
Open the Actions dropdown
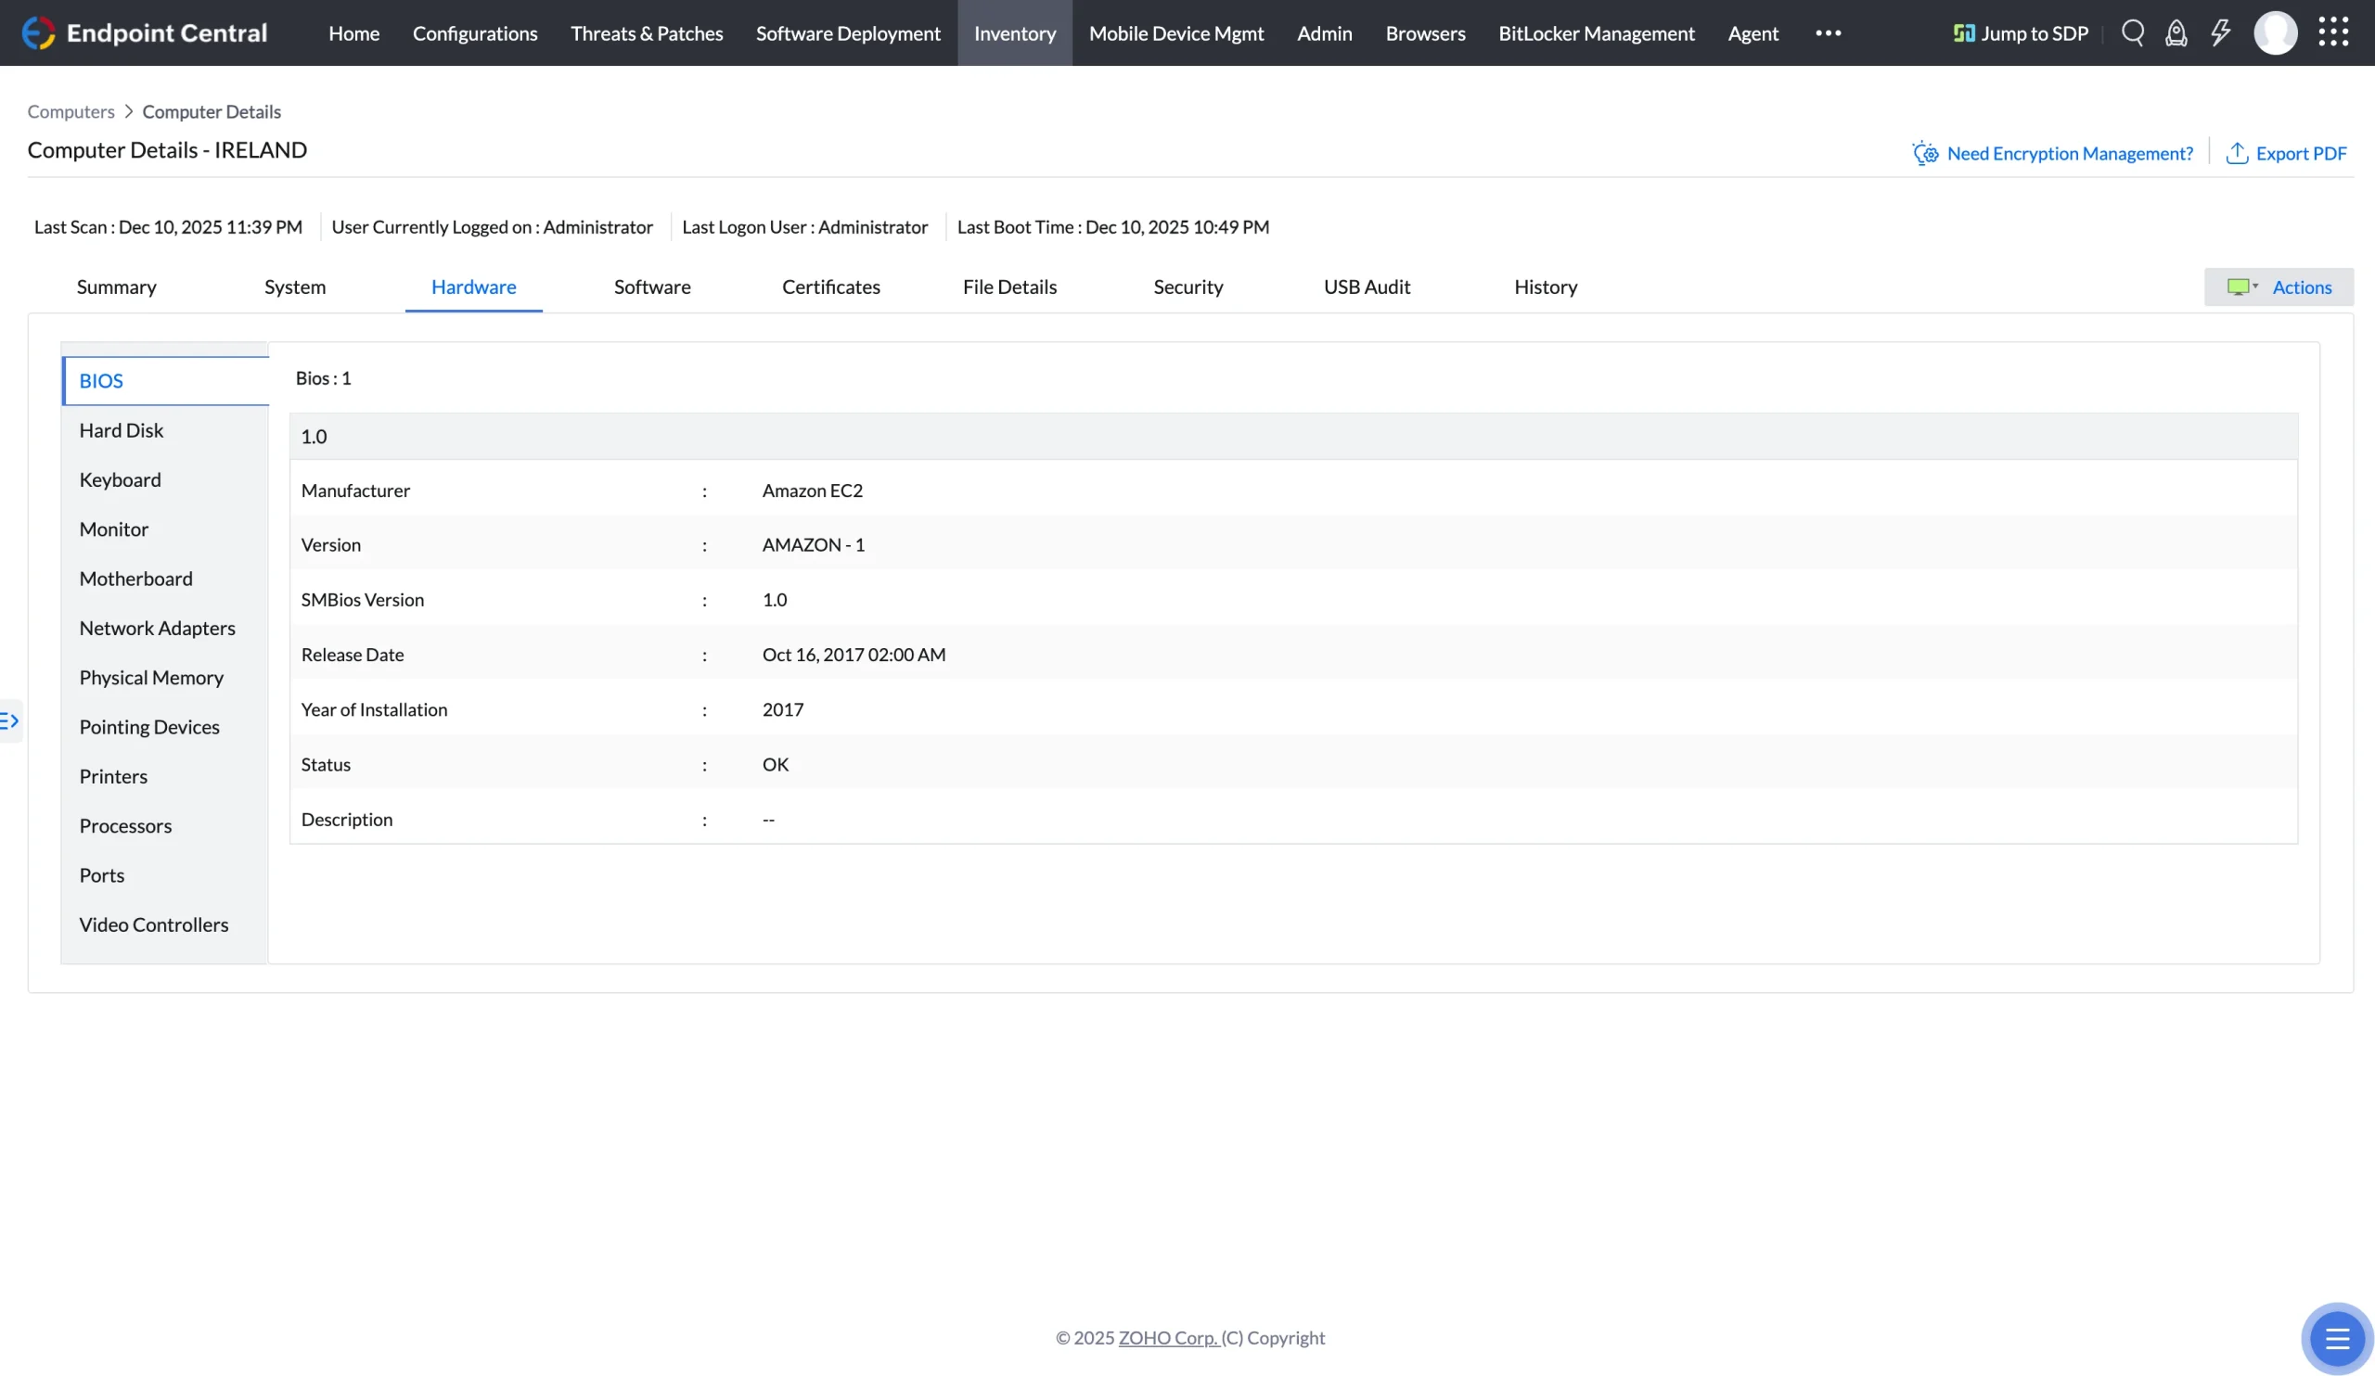point(2279,287)
